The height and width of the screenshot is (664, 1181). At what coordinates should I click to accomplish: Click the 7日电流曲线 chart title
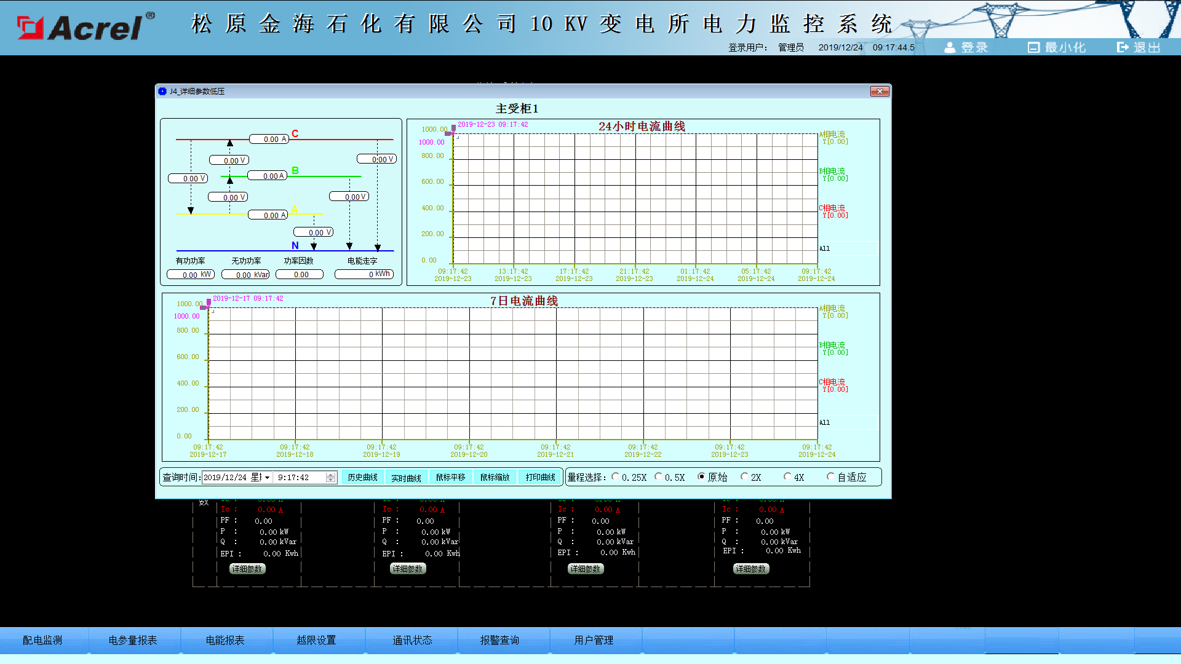coord(524,301)
